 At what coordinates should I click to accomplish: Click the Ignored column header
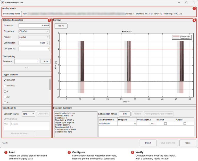click(166, 120)
